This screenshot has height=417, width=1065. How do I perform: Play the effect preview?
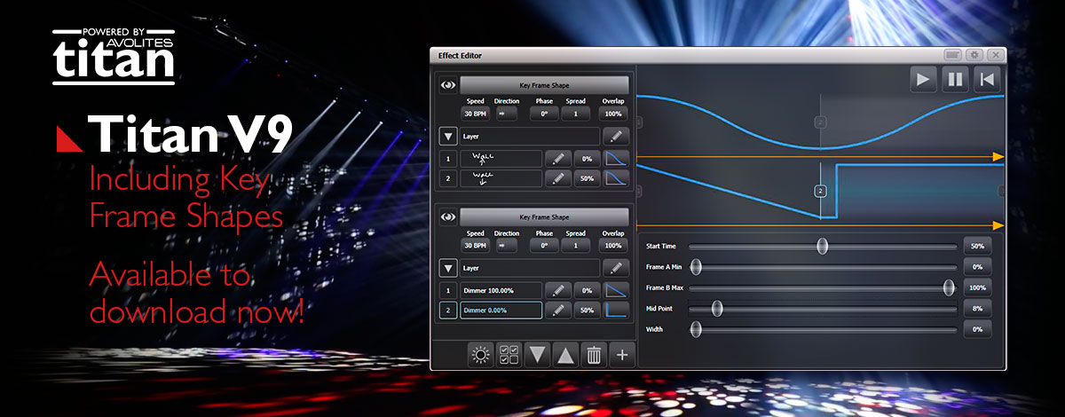point(924,79)
